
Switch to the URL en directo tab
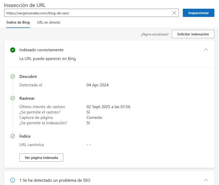pos(49,22)
